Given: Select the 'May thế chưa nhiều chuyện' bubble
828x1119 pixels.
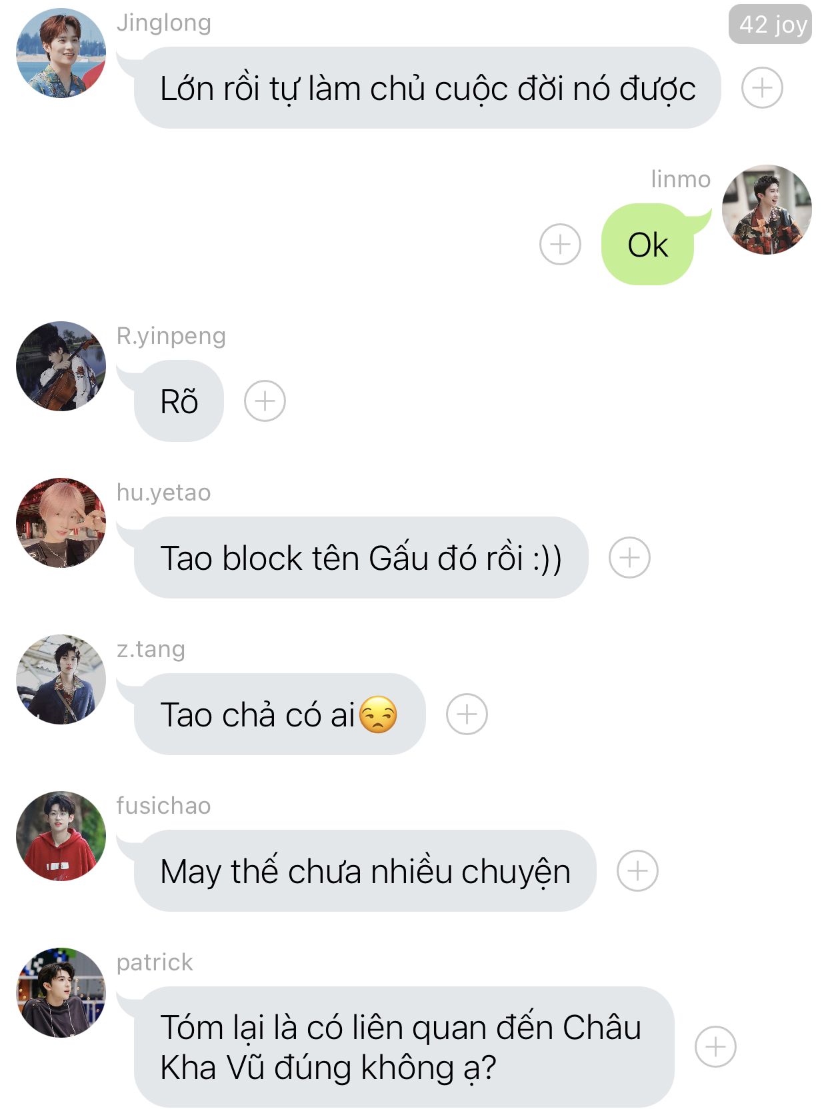Looking at the screenshot, I should pos(365,871).
